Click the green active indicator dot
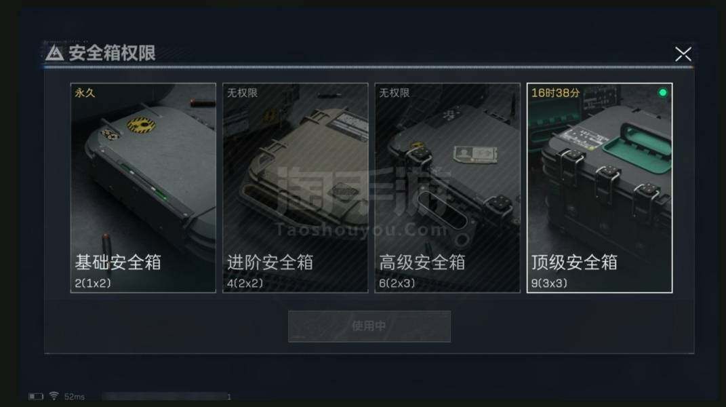Image resolution: width=726 pixels, height=407 pixels. coord(662,93)
